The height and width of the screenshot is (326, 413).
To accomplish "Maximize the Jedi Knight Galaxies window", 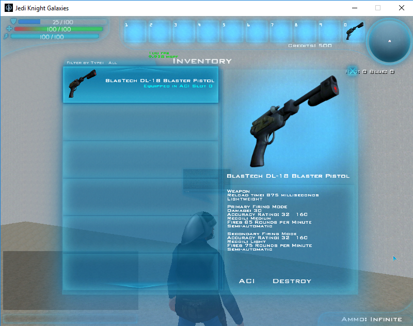I will pos(378,8).
